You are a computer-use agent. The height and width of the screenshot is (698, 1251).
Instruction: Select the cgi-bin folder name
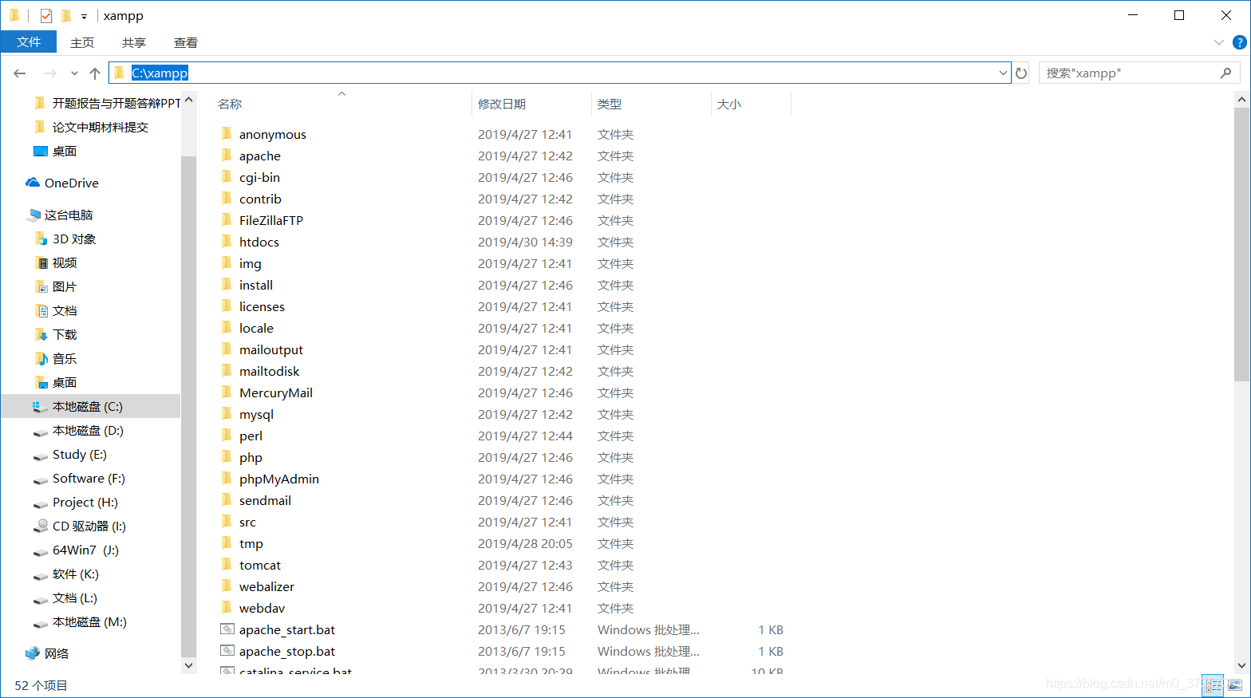(x=259, y=177)
